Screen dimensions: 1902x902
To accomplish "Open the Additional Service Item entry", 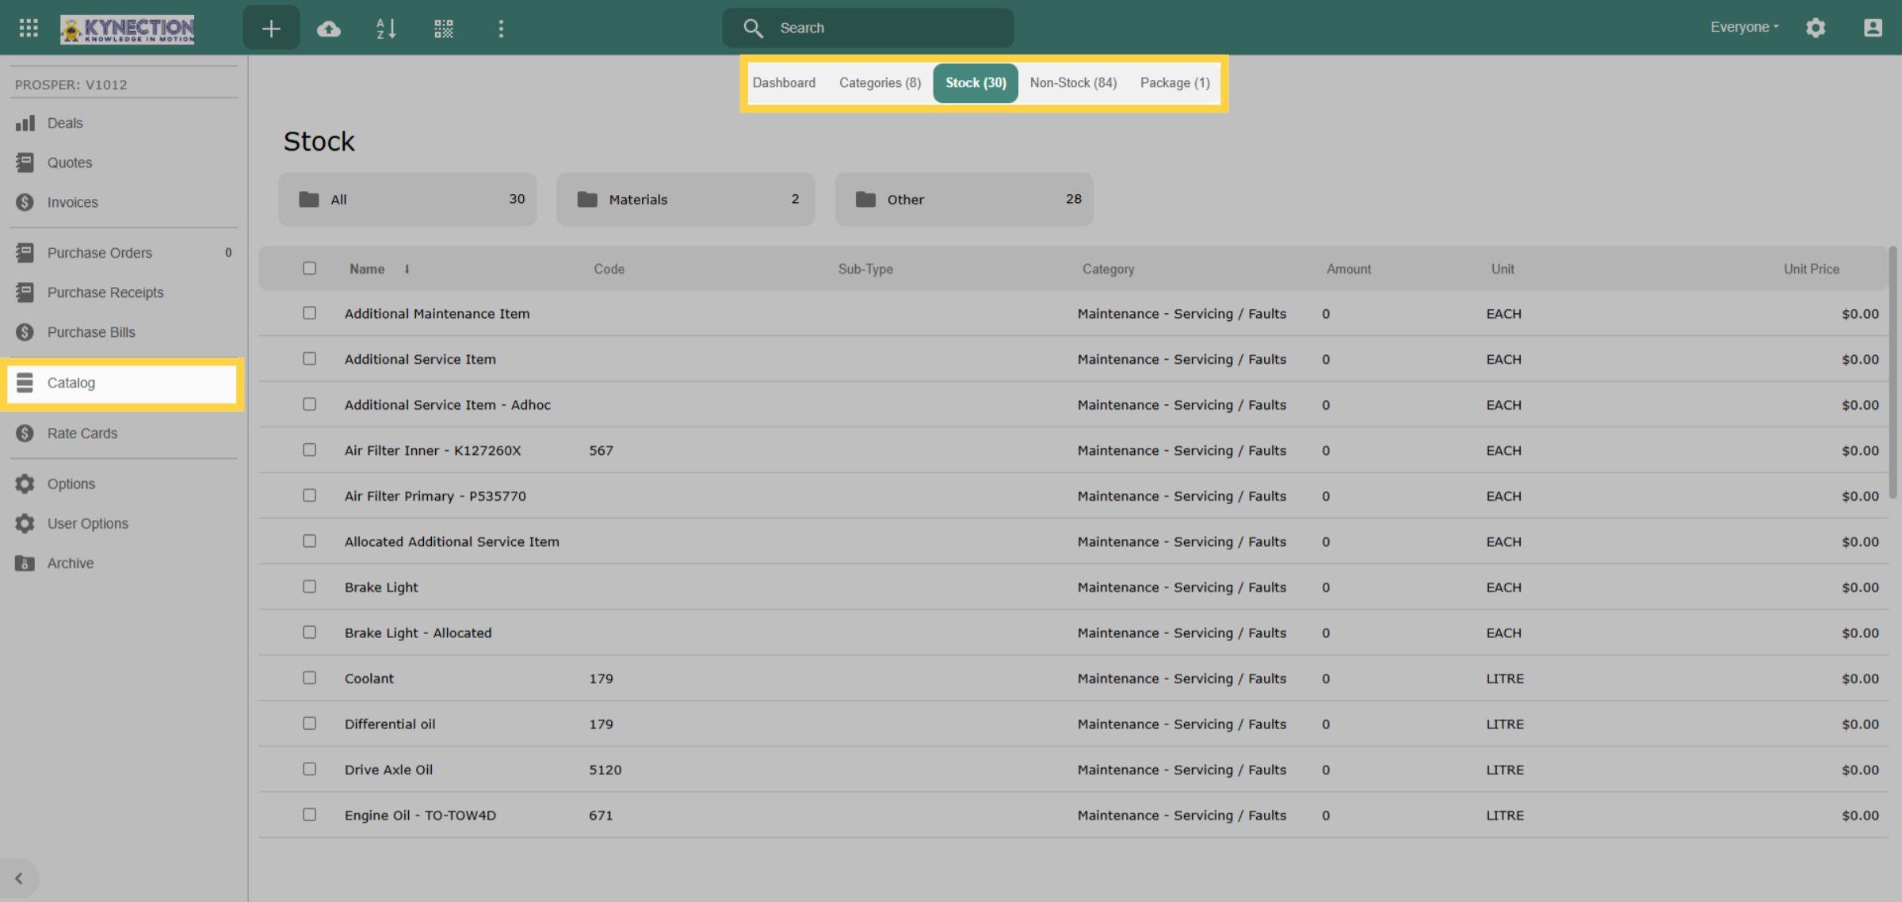I will [x=420, y=360].
